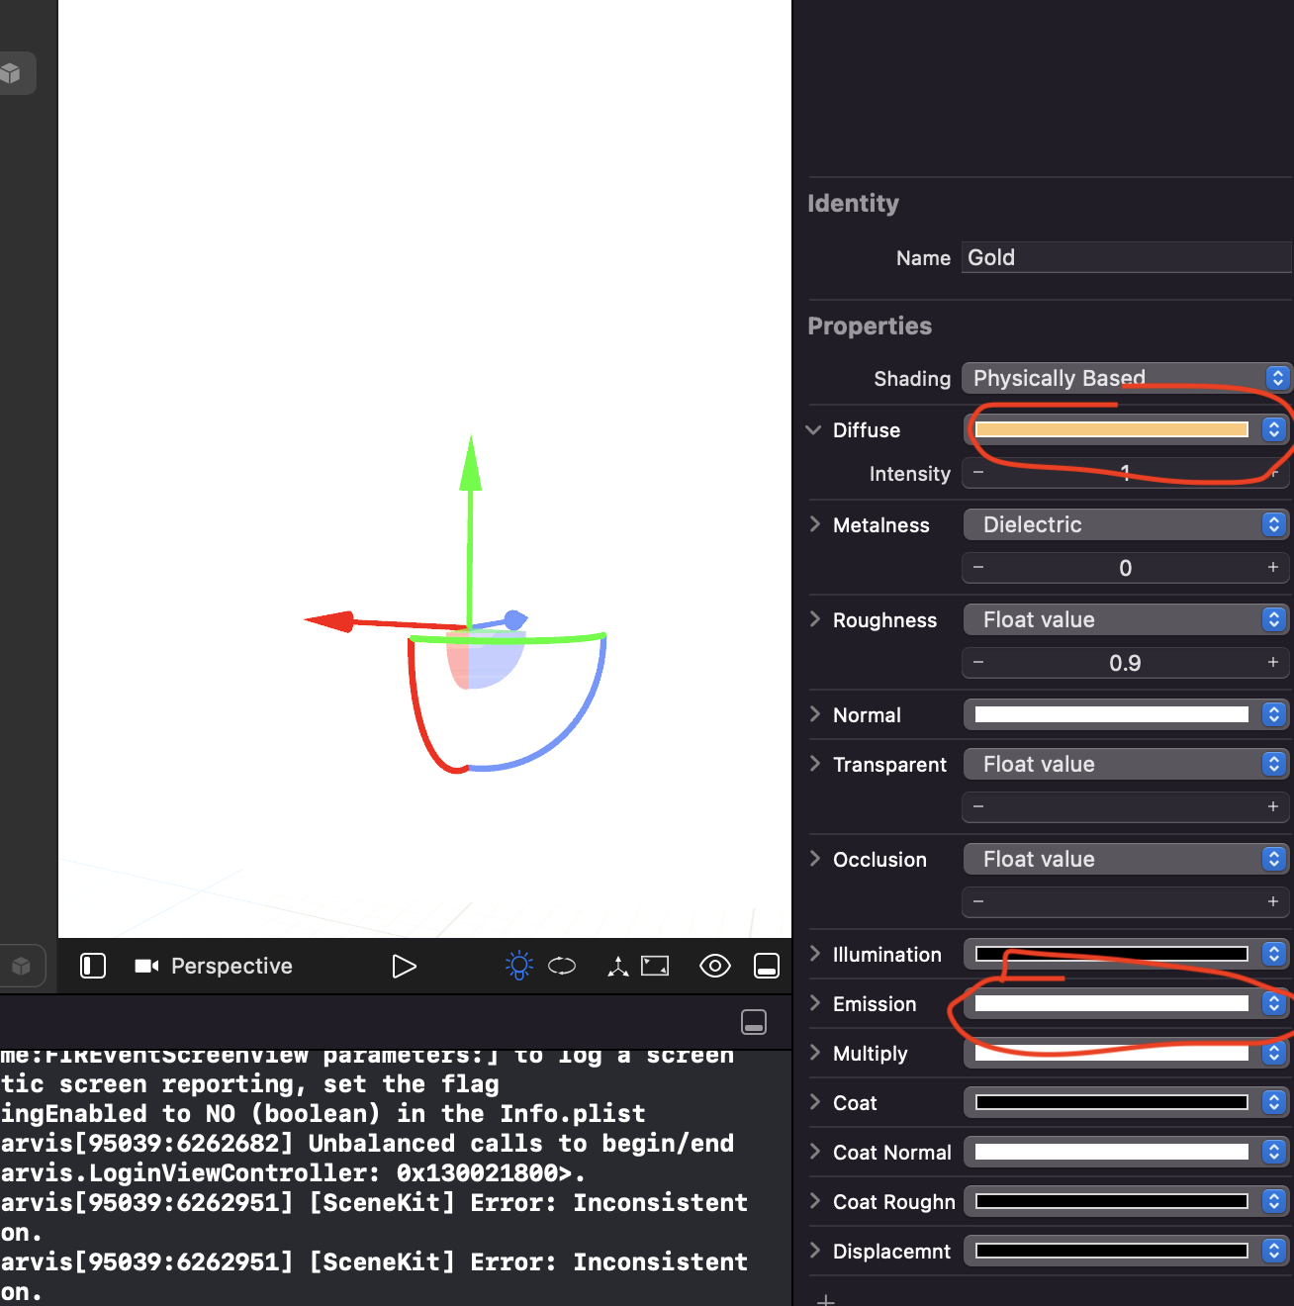
Task: Click the Emission white color swatch
Action: 1112,1003
